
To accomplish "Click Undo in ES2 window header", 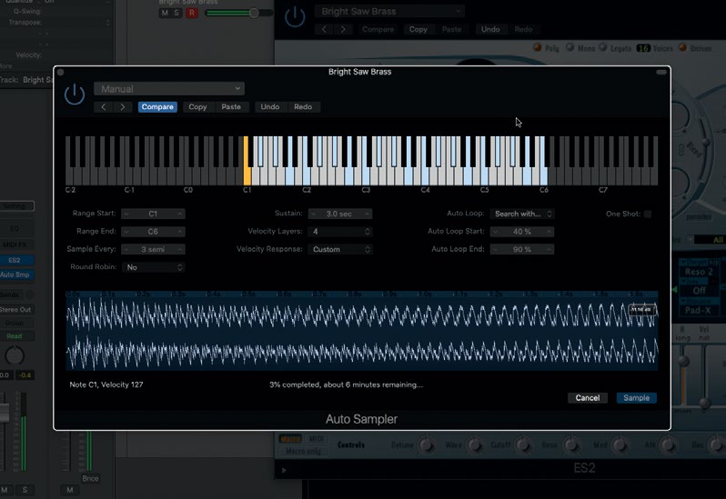I will pyautogui.click(x=490, y=29).
